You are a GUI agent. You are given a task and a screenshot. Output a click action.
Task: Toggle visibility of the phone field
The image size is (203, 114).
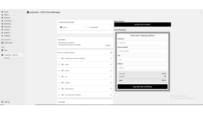click(x=62, y=71)
